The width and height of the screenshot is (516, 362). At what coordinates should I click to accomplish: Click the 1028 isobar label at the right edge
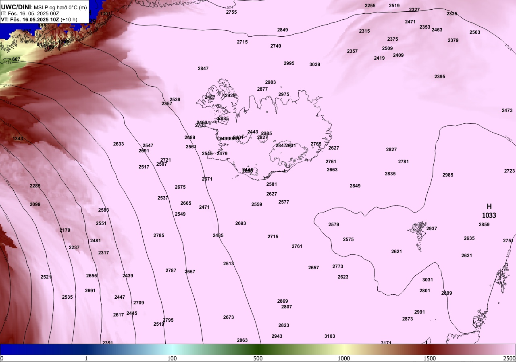point(508,48)
